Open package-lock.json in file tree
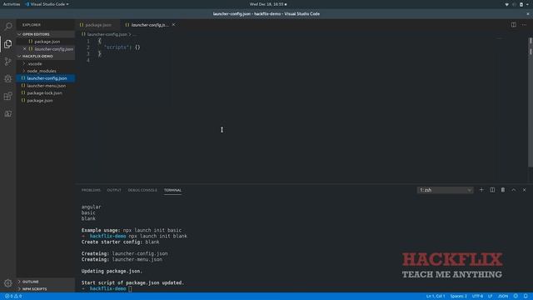The image size is (533, 300). point(46,92)
